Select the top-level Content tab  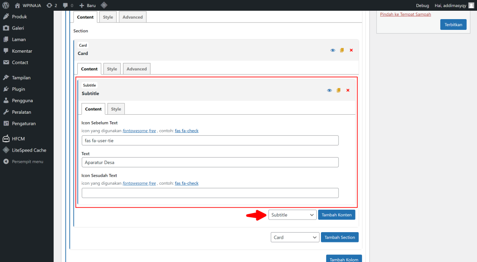point(85,17)
